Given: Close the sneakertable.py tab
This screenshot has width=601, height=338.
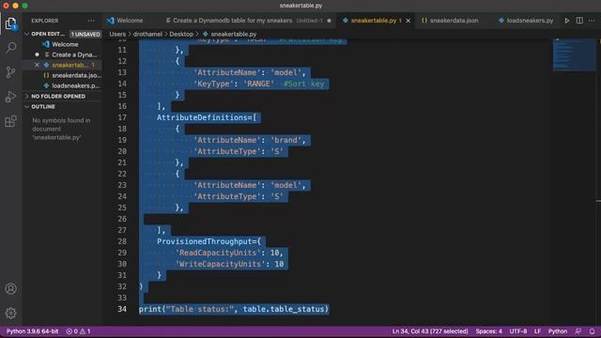Looking at the screenshot, I should (x=408, y=21).
